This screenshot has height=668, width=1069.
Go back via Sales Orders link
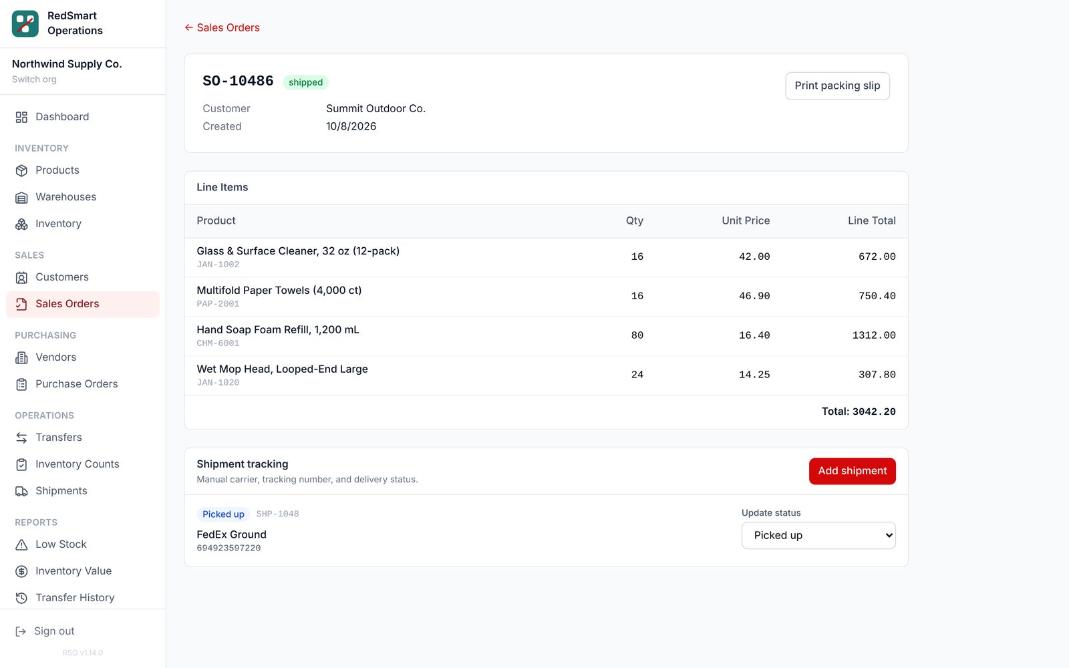coord(222,27)
